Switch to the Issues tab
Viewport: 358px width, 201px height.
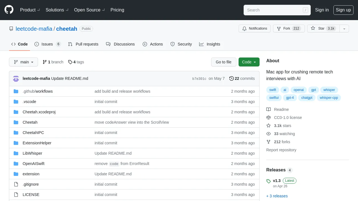pyautogui.click(x=47, y=44)
